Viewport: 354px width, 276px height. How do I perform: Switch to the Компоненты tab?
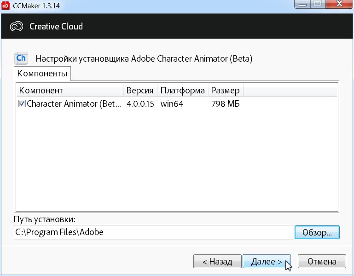[42, 74]
